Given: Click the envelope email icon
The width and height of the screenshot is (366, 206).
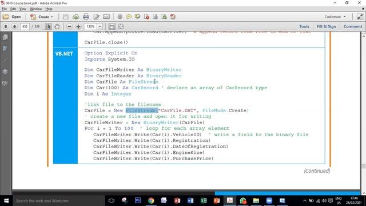Looking at the screenshot, I should (x=106, y=17).
